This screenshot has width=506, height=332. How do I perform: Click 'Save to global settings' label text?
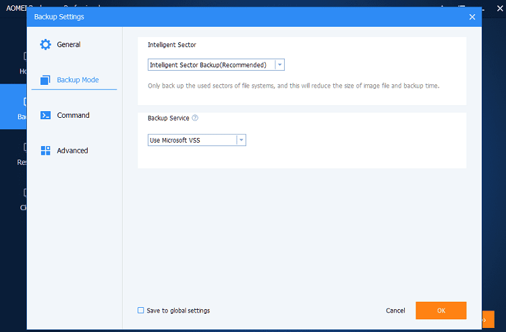[x=178, y=310]
